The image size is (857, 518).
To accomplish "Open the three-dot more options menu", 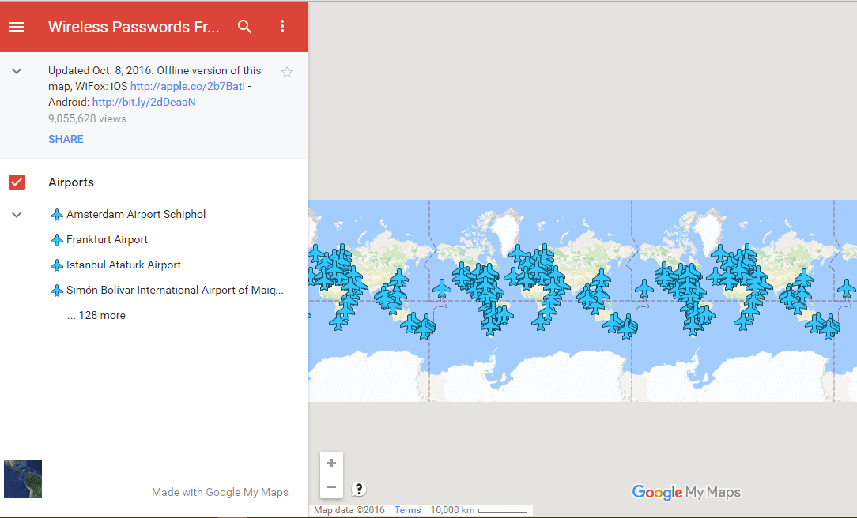I will (282, 26).
